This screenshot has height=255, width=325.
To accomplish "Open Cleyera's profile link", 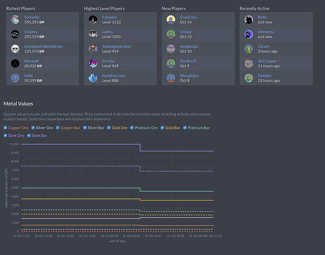I will 31,32.
